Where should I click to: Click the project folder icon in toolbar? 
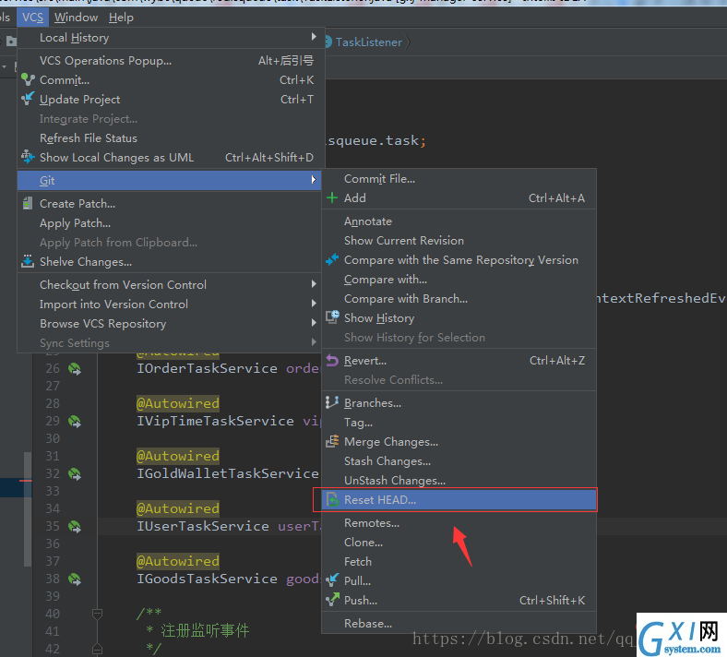pos(11,42)
